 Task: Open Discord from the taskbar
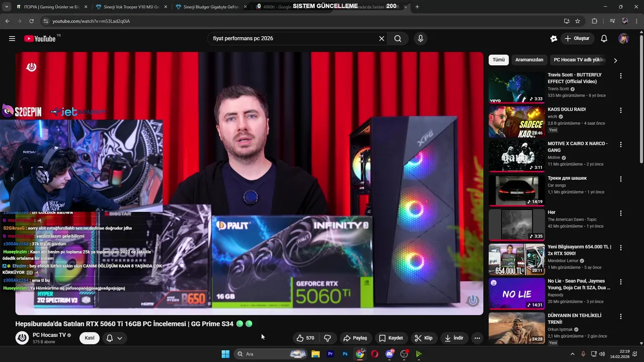point(389,354)
